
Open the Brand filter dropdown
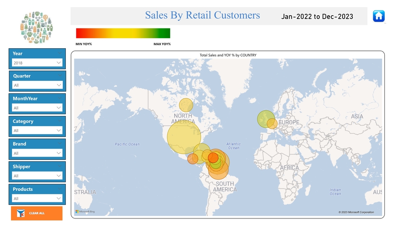(x=37, y=153)
